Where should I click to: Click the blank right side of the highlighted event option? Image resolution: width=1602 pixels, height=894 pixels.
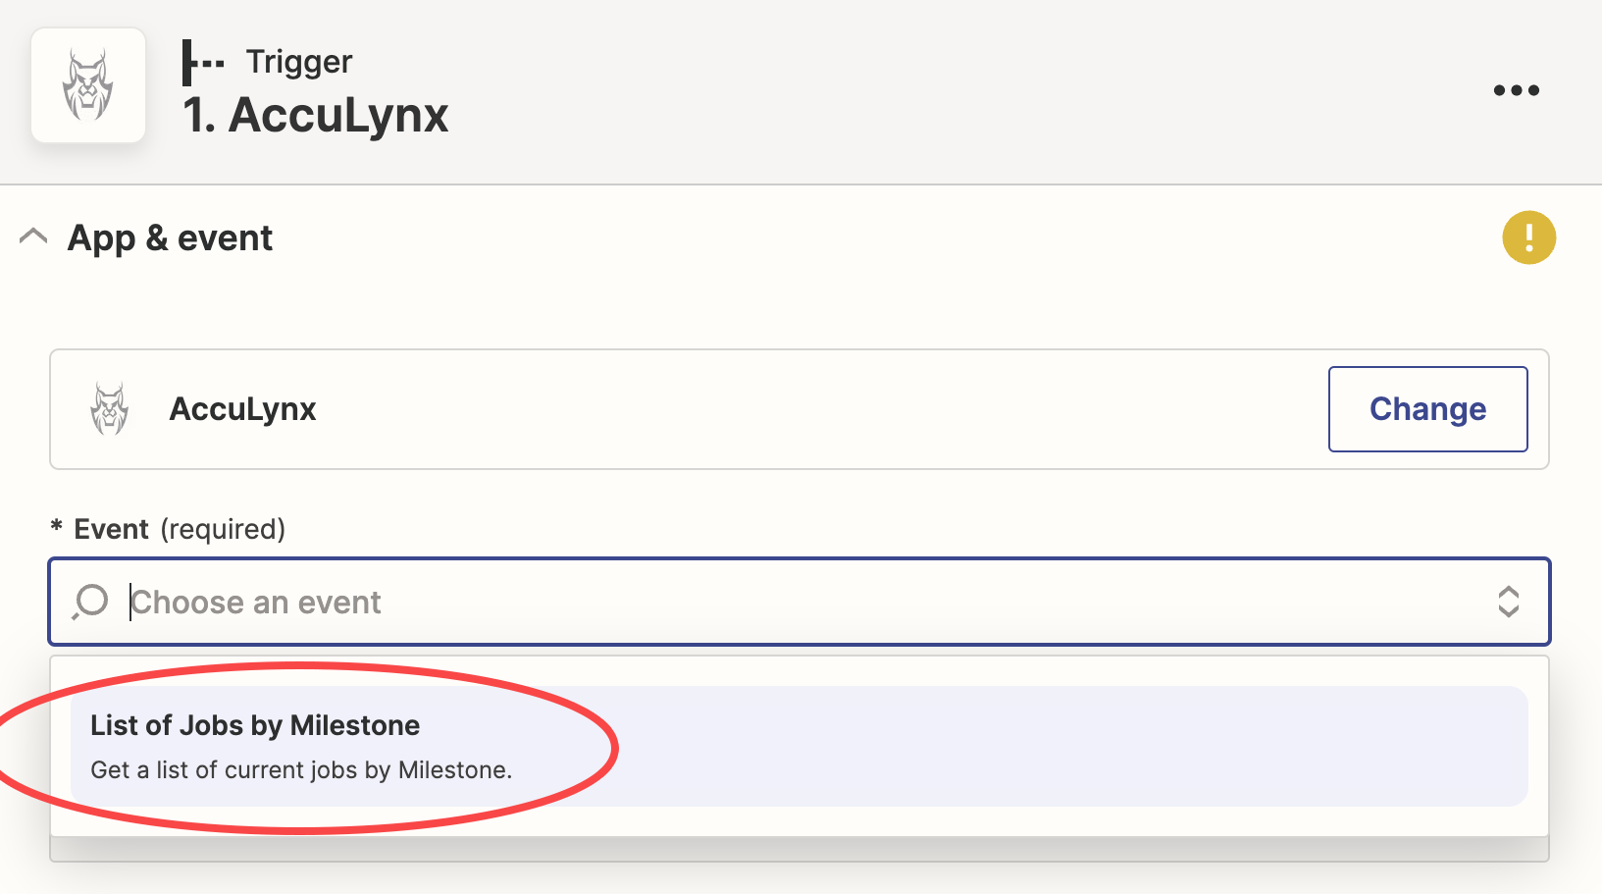pos(1079,746)
